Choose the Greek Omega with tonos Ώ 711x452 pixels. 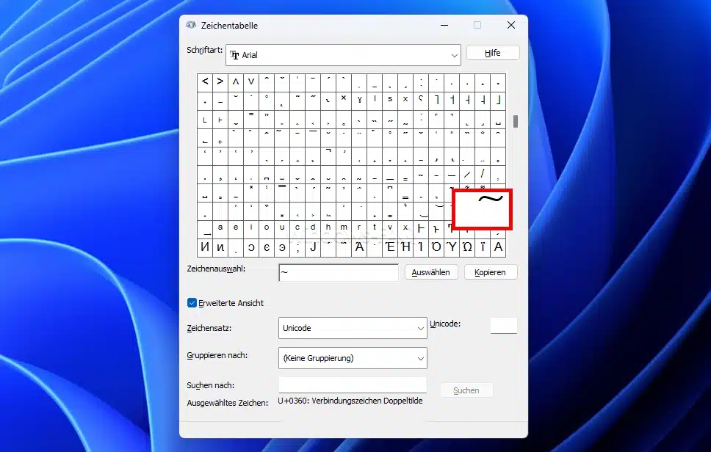(x=467, y=248)
